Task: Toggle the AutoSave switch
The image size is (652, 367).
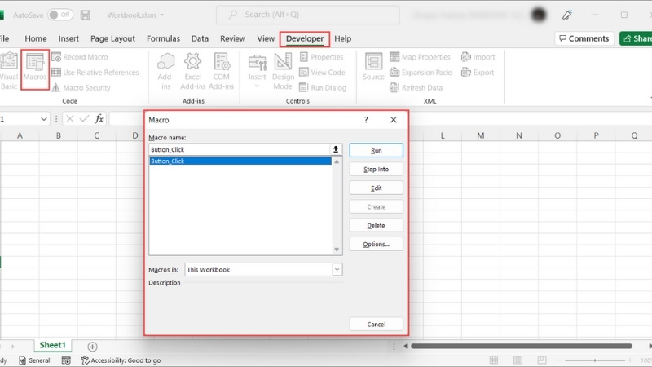Action: [59, 15]
